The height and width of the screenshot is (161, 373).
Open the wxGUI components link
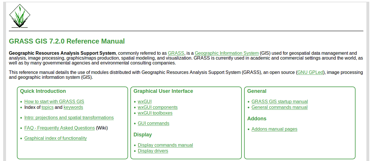click(x=158, y=107)
